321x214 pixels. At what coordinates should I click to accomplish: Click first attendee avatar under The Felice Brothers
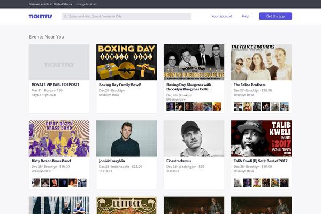[x=238, y=106]
